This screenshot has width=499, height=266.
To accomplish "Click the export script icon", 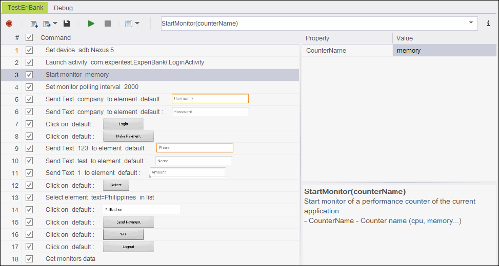I will pyautogui.click(x=47, y=24).
